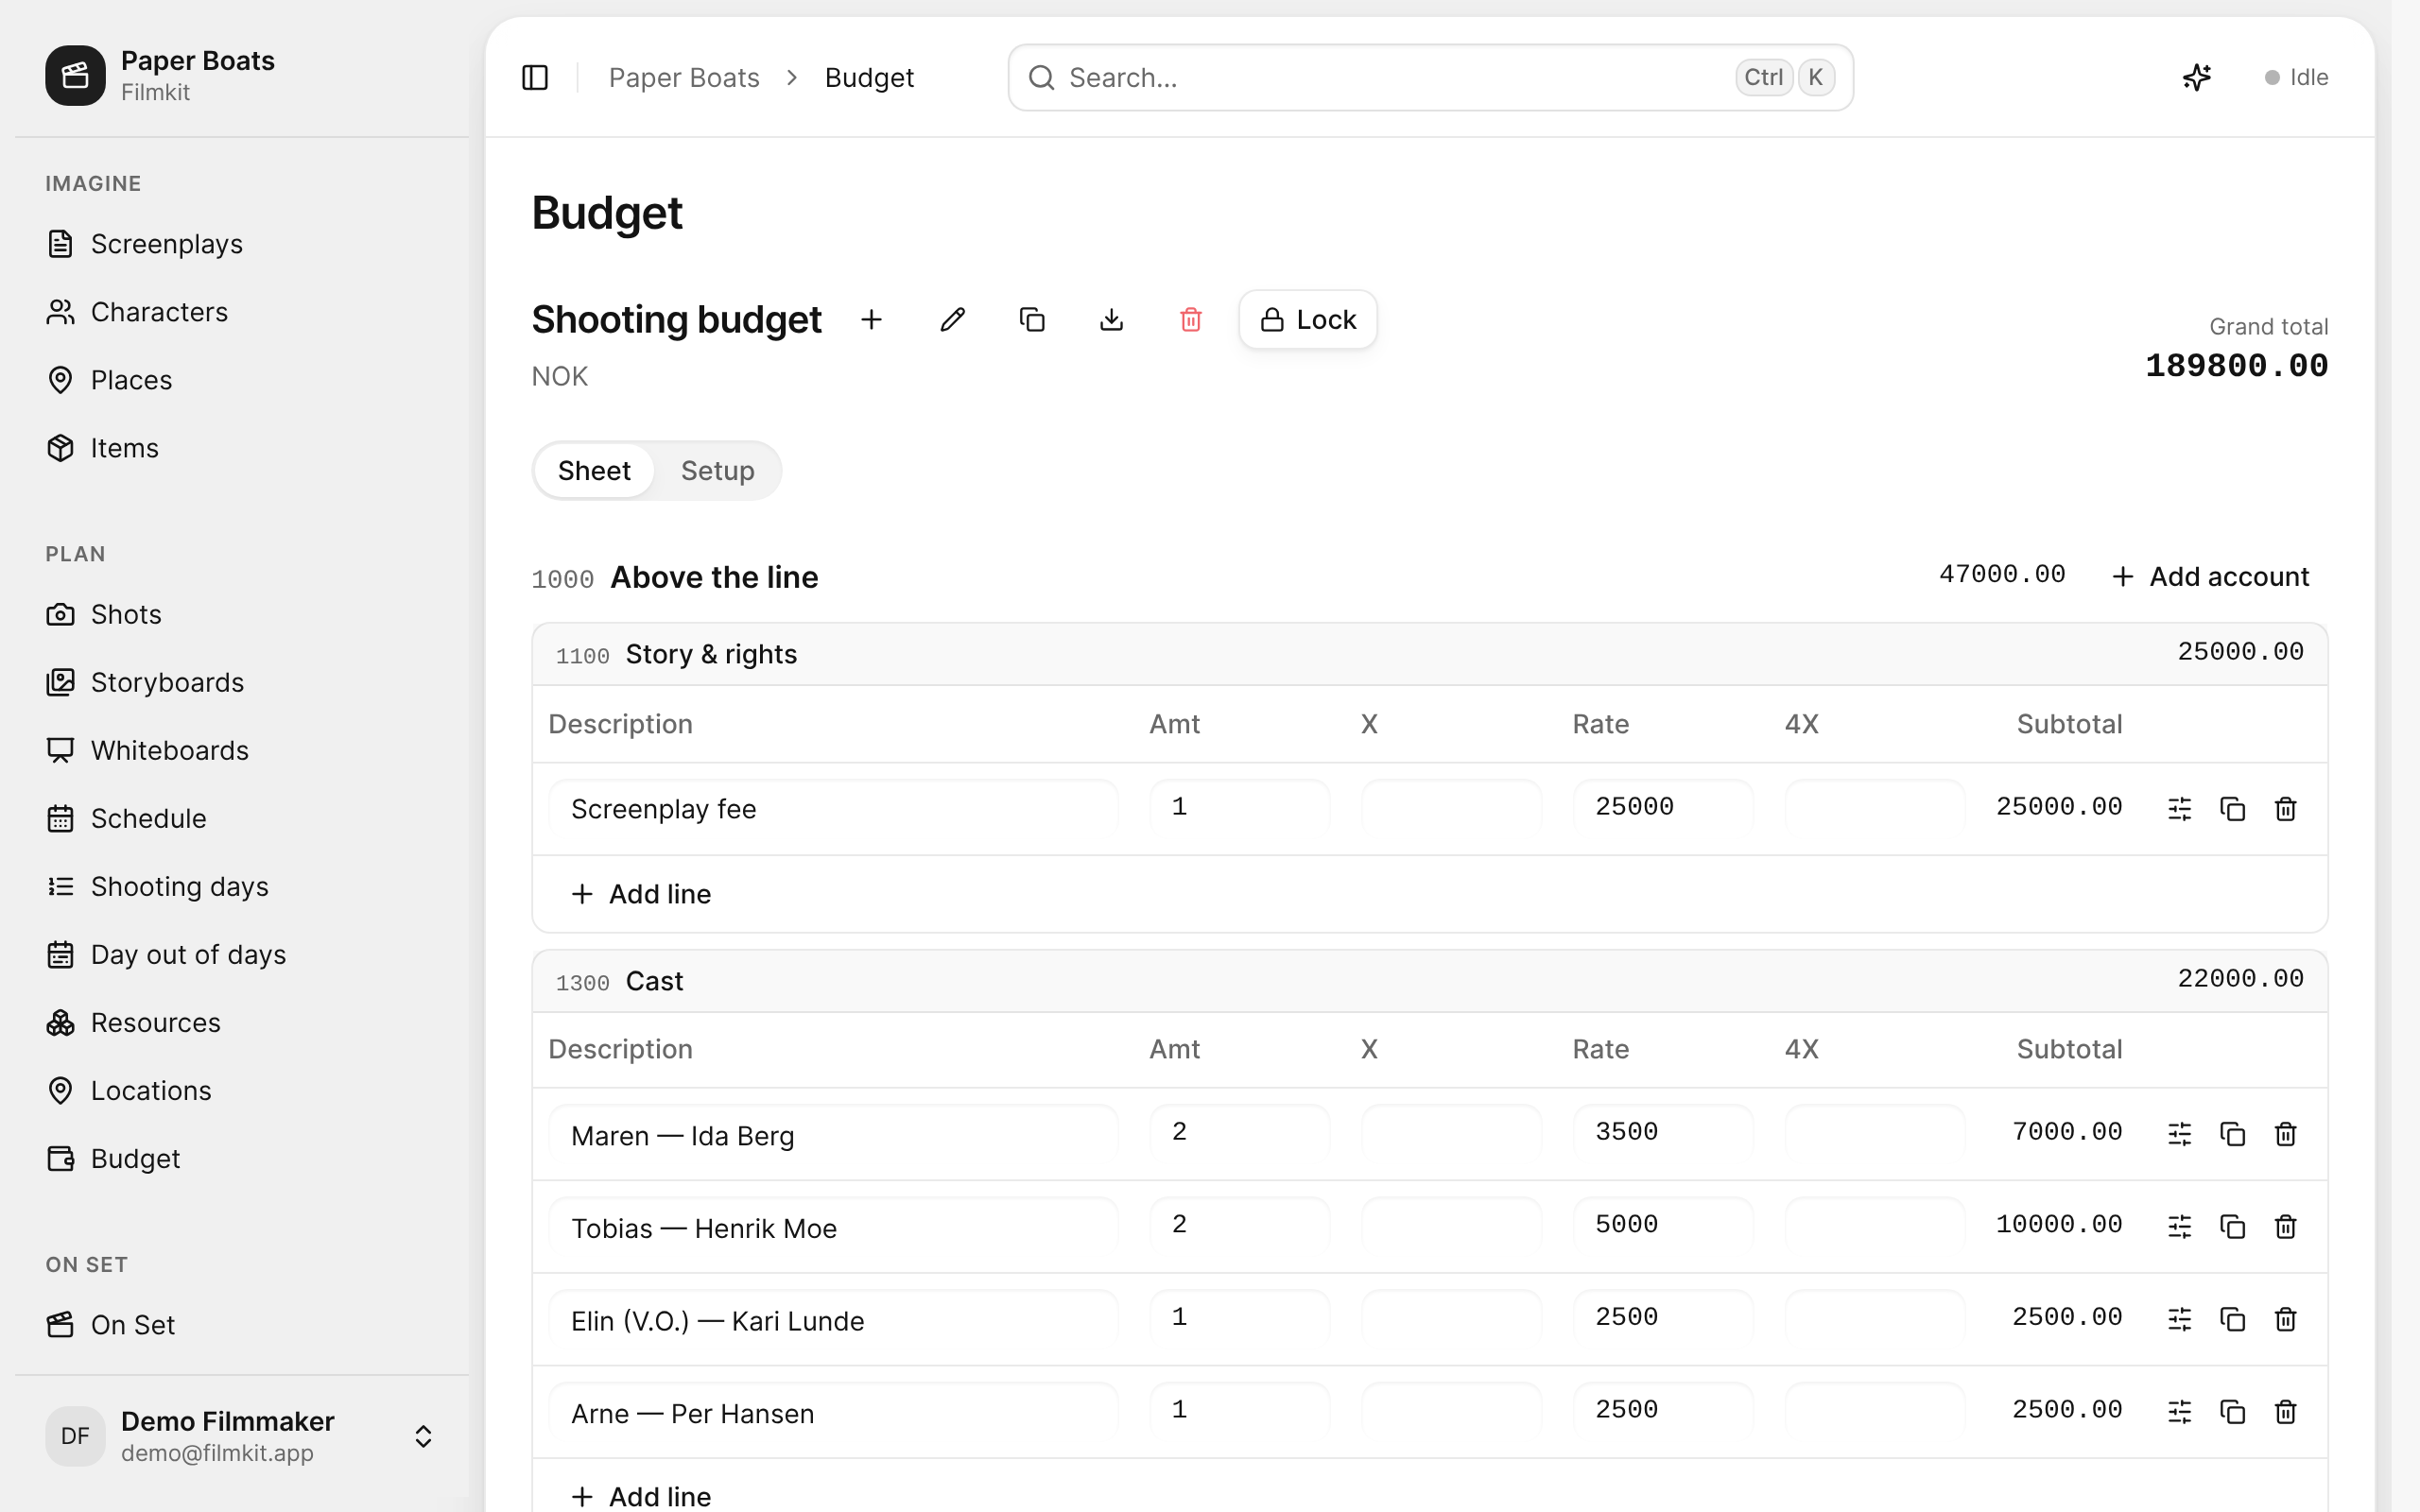Click Rate field for Elin (V.O.) — Kari Lunde

1663,1319
